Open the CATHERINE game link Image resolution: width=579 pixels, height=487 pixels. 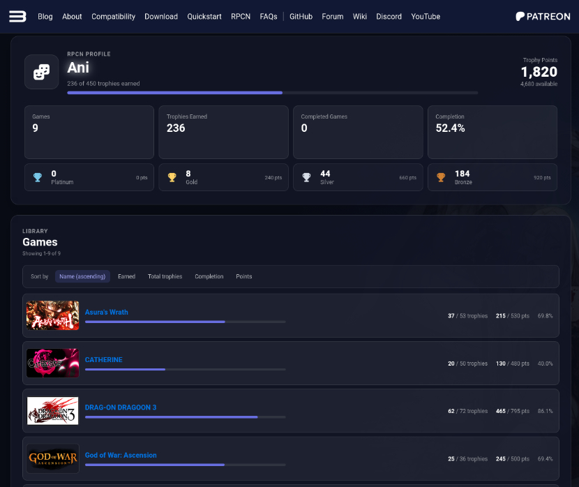tap(104, 360)
